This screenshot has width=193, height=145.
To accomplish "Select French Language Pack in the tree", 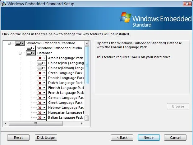I will tap(66, 93).
